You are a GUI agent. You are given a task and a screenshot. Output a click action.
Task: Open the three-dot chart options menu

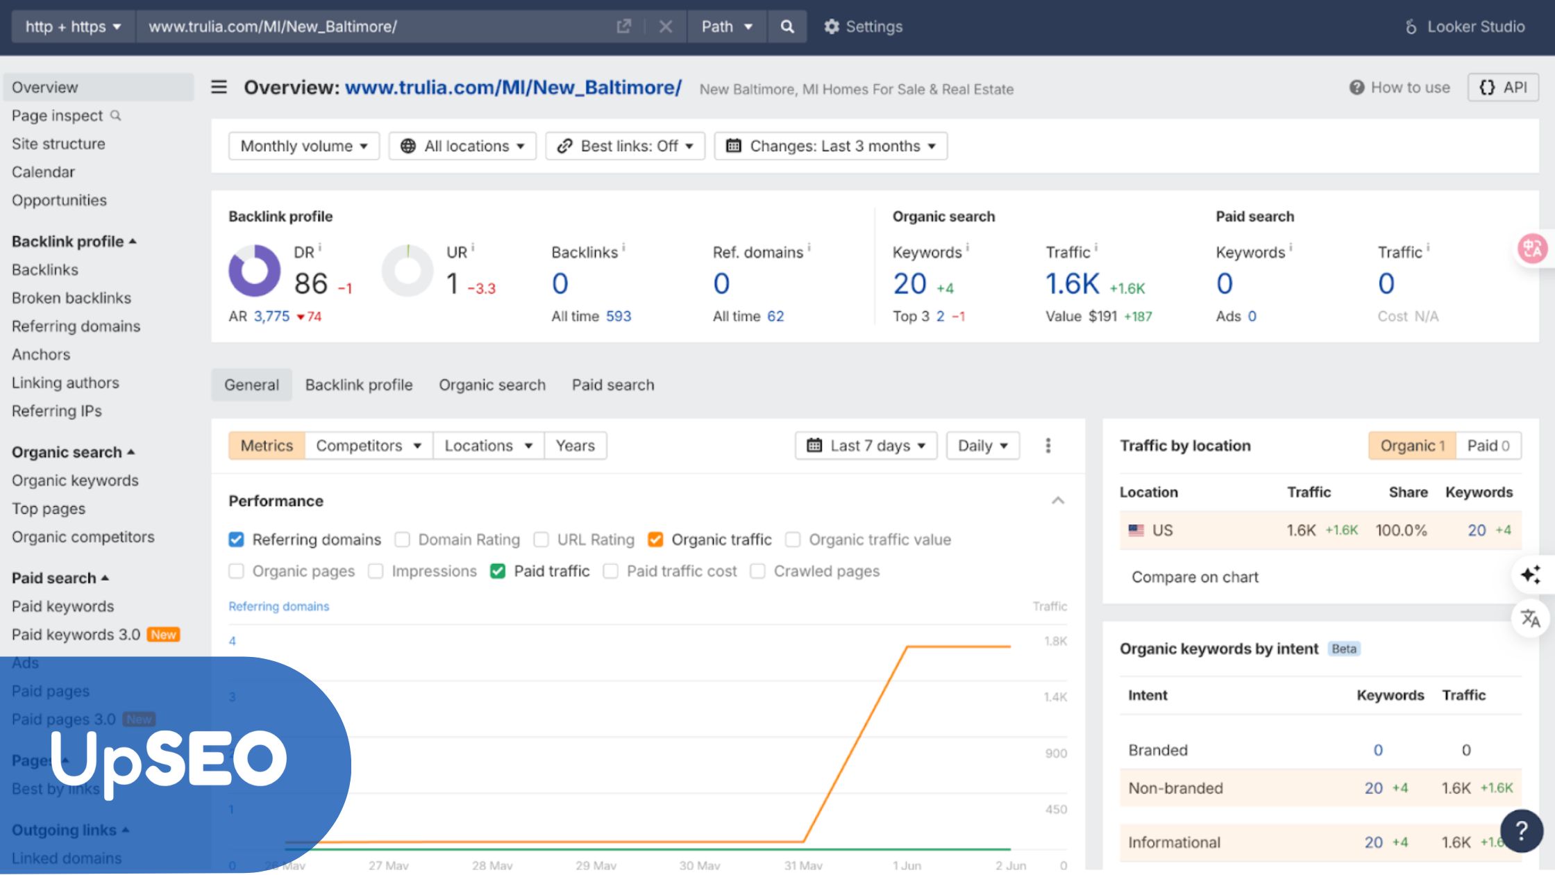pos(1048,445)
